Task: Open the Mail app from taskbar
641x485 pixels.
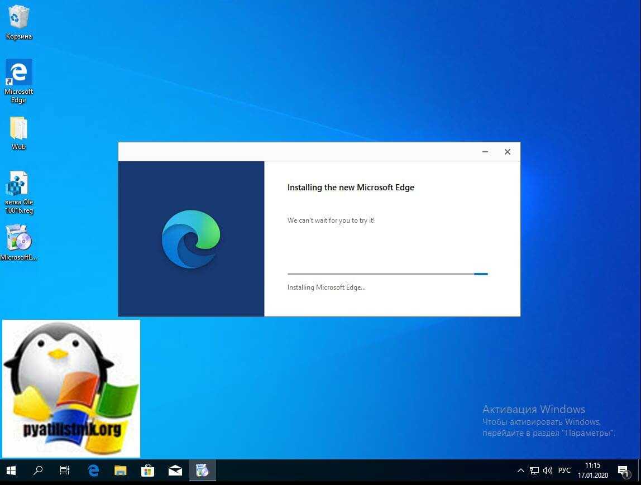Action: [x=175, y=470]
